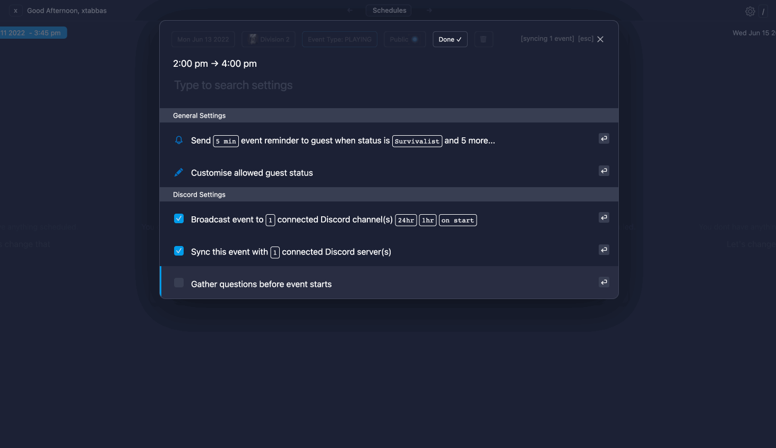Change the 5 min reminder time
Image resolution: width=776 pixels, height=448 pixels.
click(226, 141)
